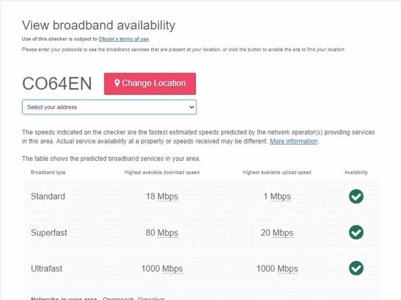
Task: Click the 'Highest available download speed' header
Action: 162,172
